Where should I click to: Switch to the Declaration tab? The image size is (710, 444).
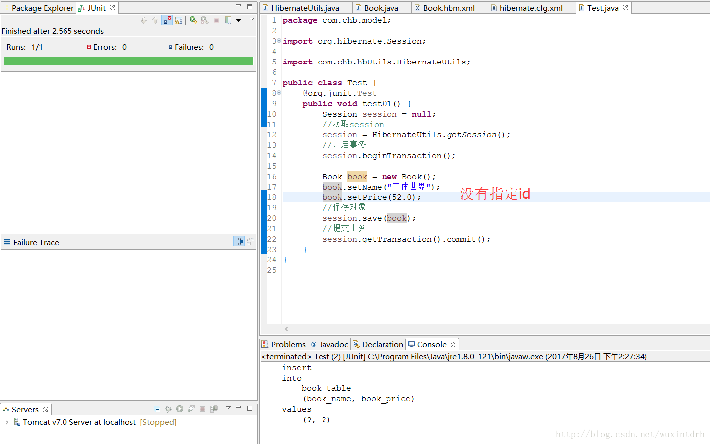coord(378,344)
